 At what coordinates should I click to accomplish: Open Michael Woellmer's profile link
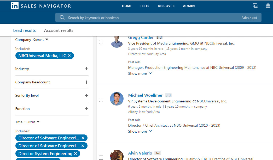[x=145, y=95]
